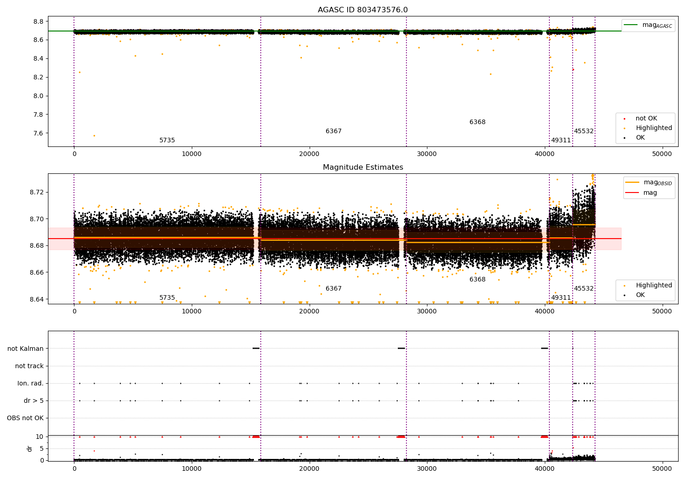
Task: Click the 5 tick on the dr axis
Action: pos(42,448)
